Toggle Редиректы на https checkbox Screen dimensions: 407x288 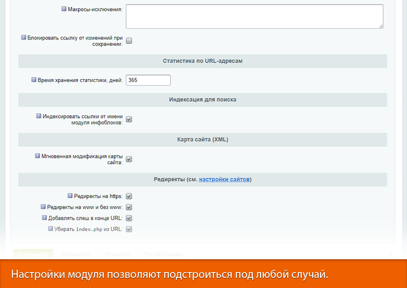pos(129,196)
